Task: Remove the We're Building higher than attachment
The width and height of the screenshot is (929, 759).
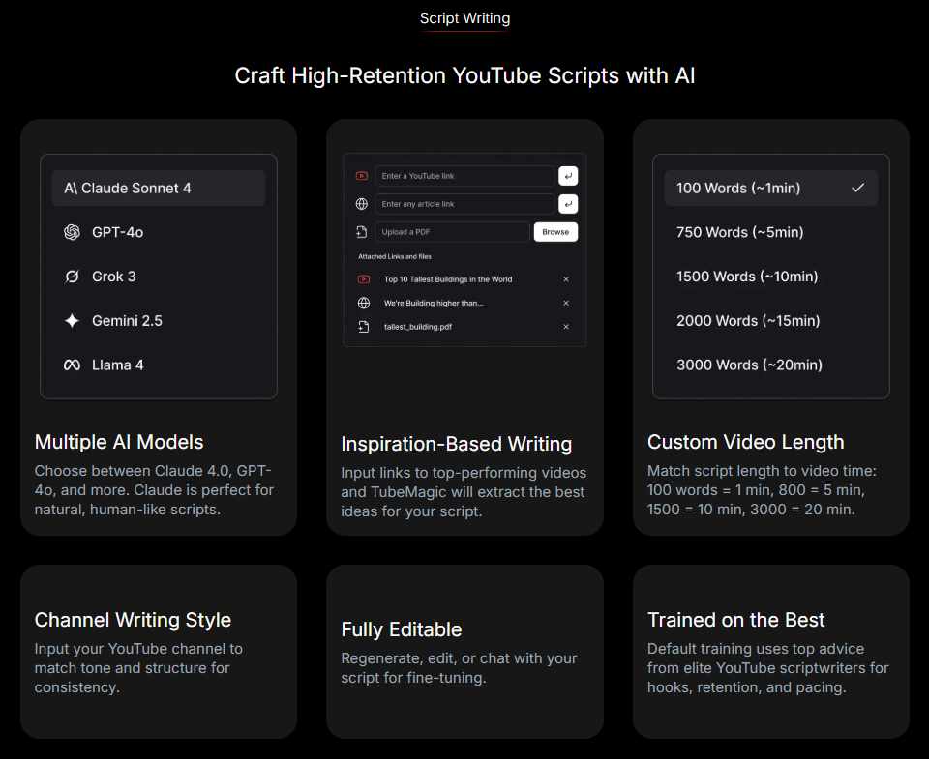Action: [566, 304]
